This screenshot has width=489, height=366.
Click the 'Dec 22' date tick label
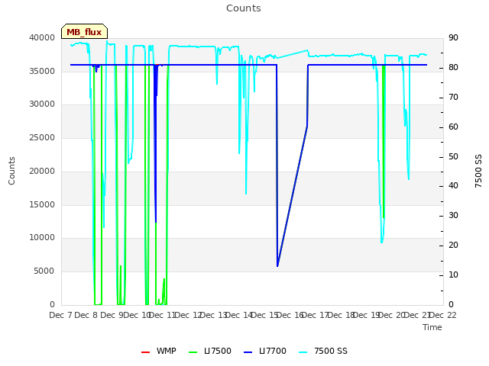tap(443, 315)
